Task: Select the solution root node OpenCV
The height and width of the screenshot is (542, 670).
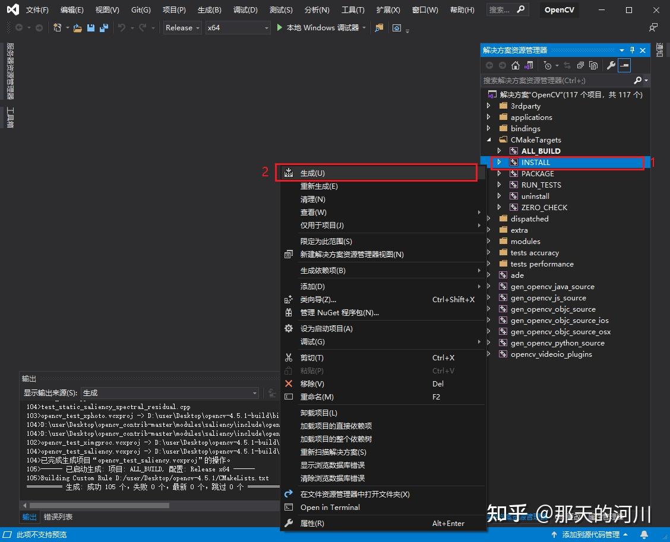Action: click(x=571, y=94)
